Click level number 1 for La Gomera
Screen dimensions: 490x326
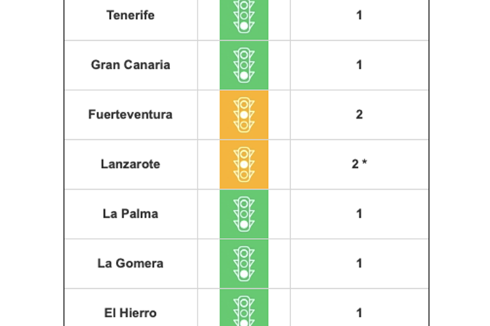(x=359, y=263)
